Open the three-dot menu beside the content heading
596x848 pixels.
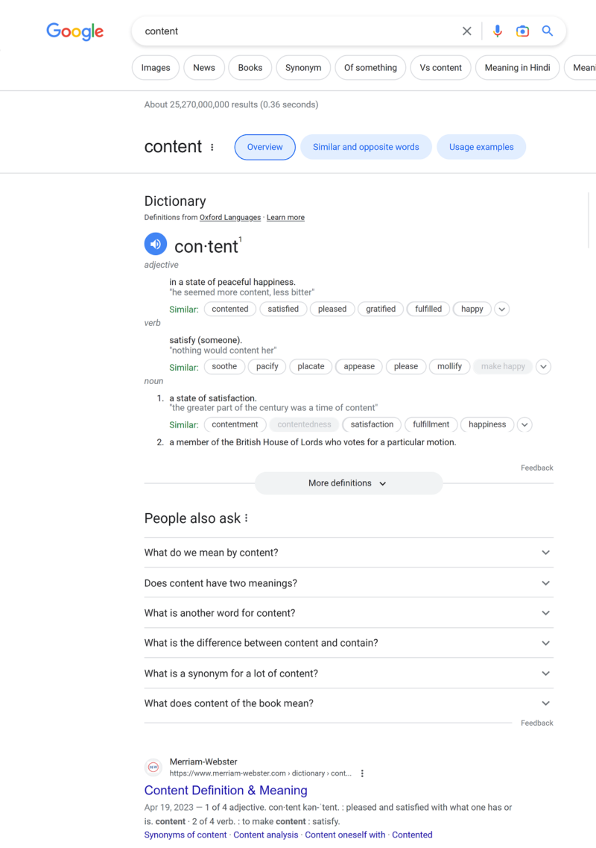212,147
